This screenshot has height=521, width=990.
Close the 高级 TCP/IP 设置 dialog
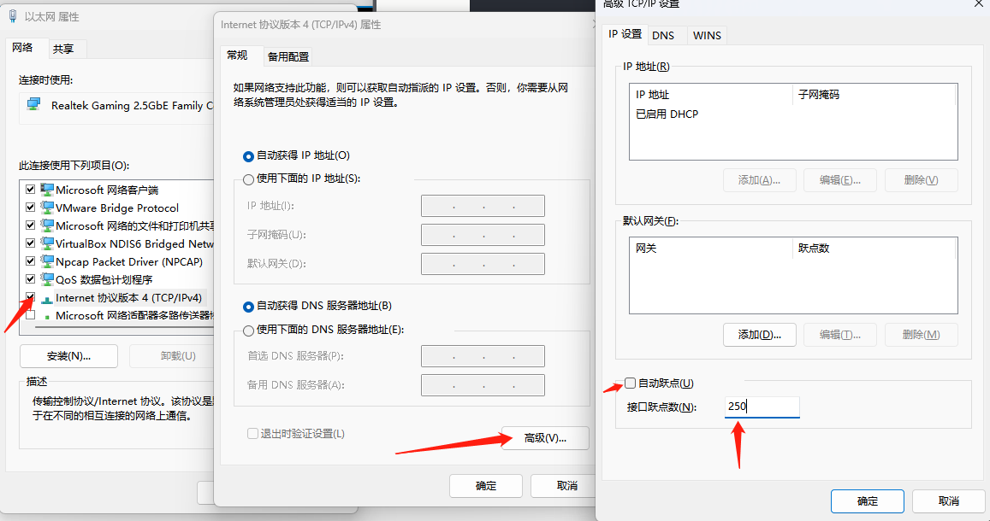pos(978,3)
